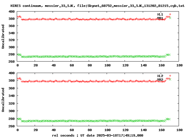Click the 340 y-tick on top plot

tap(12, 33)
